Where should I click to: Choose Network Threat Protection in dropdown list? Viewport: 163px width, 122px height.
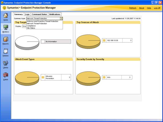pos(37,24)
